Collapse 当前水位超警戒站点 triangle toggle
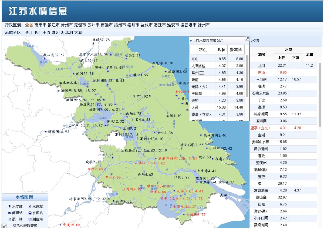The width and height of the screenshot is (324, 229). click(191, 41)
